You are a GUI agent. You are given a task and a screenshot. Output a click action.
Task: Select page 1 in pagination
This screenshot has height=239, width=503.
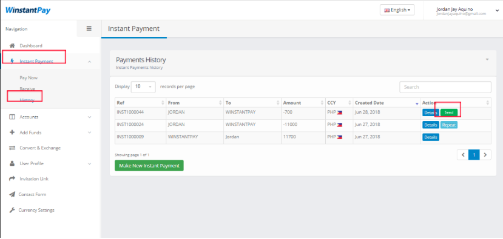(474, 155)
